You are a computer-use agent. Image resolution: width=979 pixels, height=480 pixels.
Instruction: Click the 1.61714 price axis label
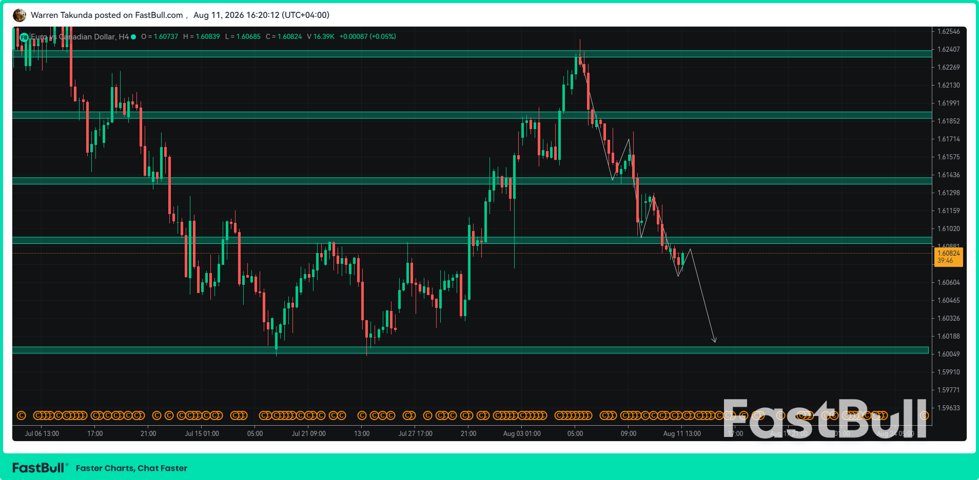point(948,139)
